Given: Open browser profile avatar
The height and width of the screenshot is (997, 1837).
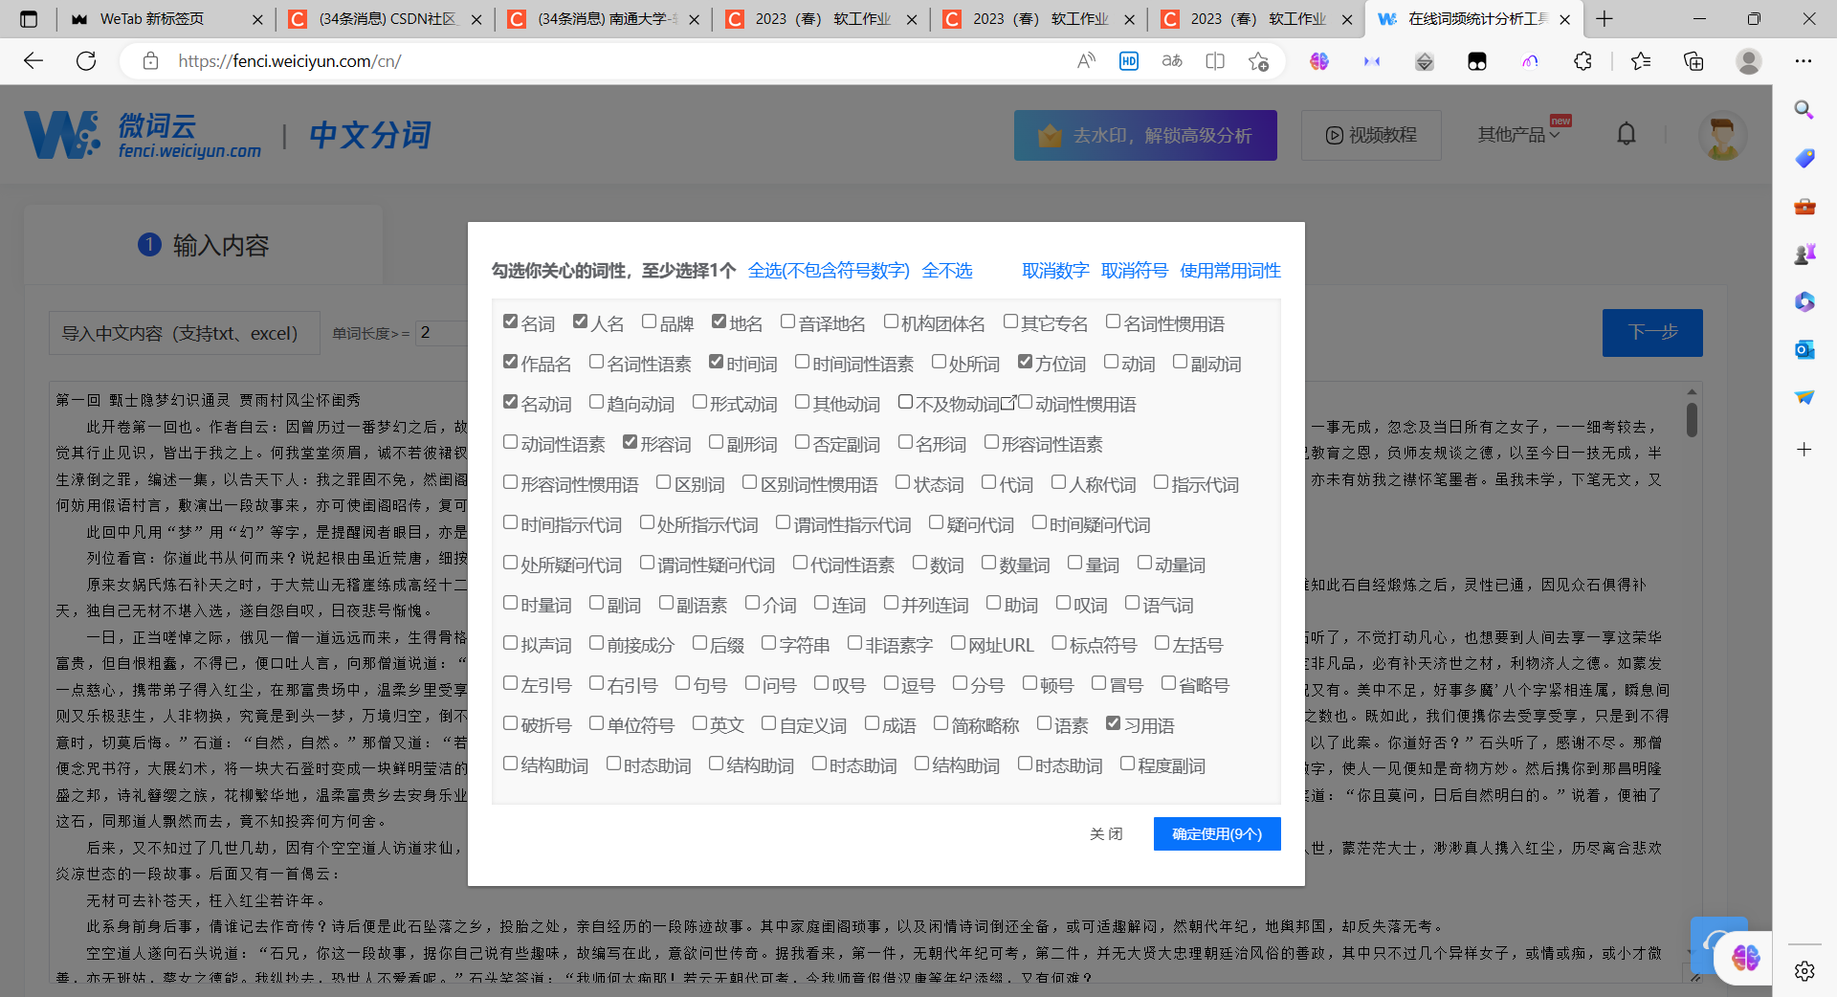Looking at the screenshot, I should (x=1749, y=61).
